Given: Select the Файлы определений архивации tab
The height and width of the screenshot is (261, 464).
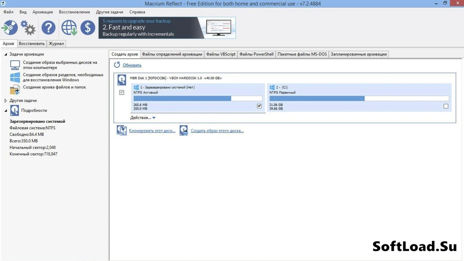Looking at the screenshot, I should [172, 54].
